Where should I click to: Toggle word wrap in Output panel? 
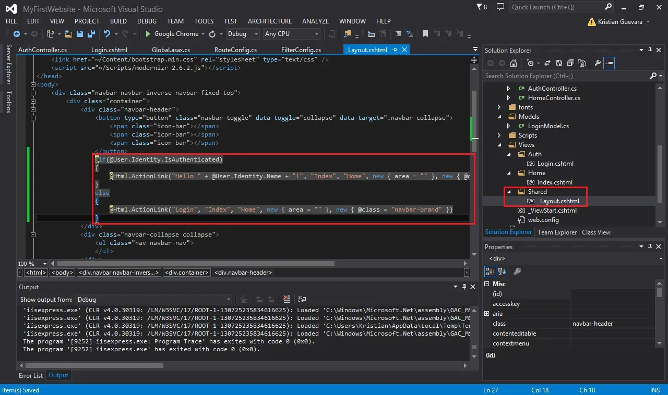(302, 299)
